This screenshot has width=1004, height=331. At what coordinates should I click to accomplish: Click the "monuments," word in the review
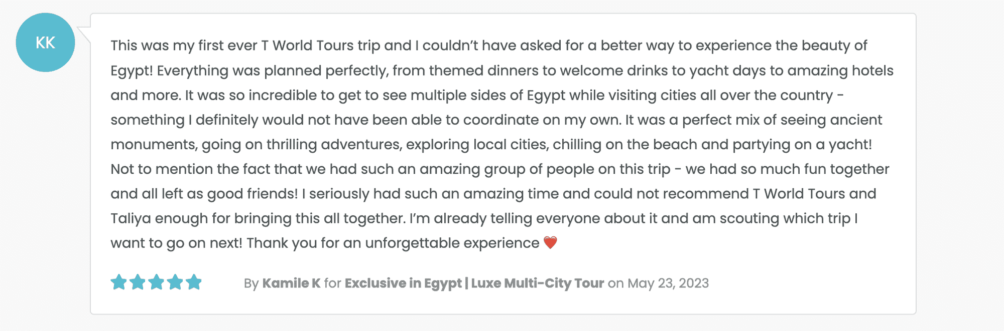(154, 145)
